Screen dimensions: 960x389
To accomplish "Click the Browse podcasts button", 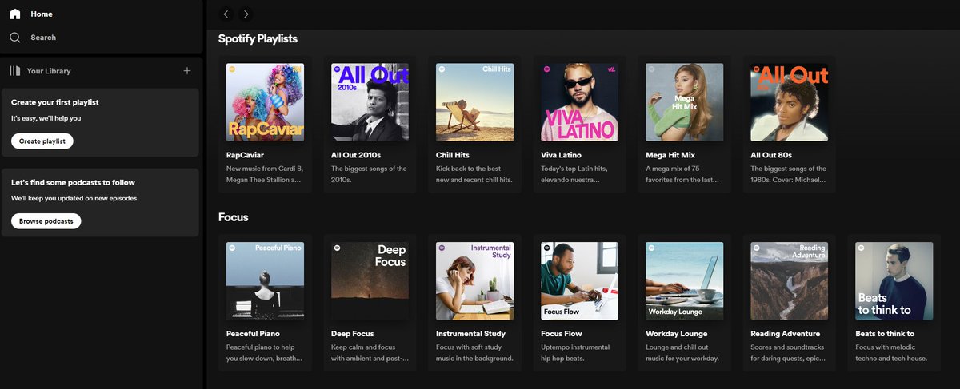I will coord(46,221).
